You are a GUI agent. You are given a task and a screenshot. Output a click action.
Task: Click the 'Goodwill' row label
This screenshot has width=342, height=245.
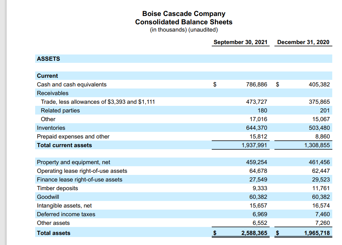pos(48,197)
